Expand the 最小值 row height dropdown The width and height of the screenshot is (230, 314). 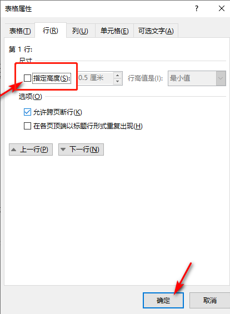[x=221, y=78]
